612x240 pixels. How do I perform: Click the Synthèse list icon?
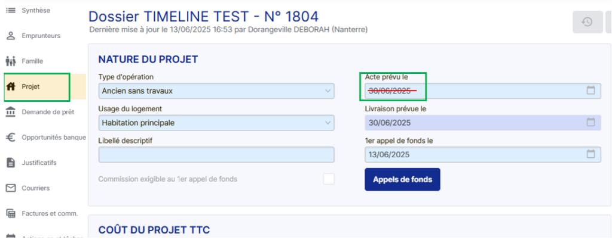click(x=10, y=10)
